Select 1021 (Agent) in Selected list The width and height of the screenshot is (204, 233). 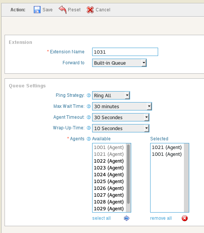tap(167, 148)
